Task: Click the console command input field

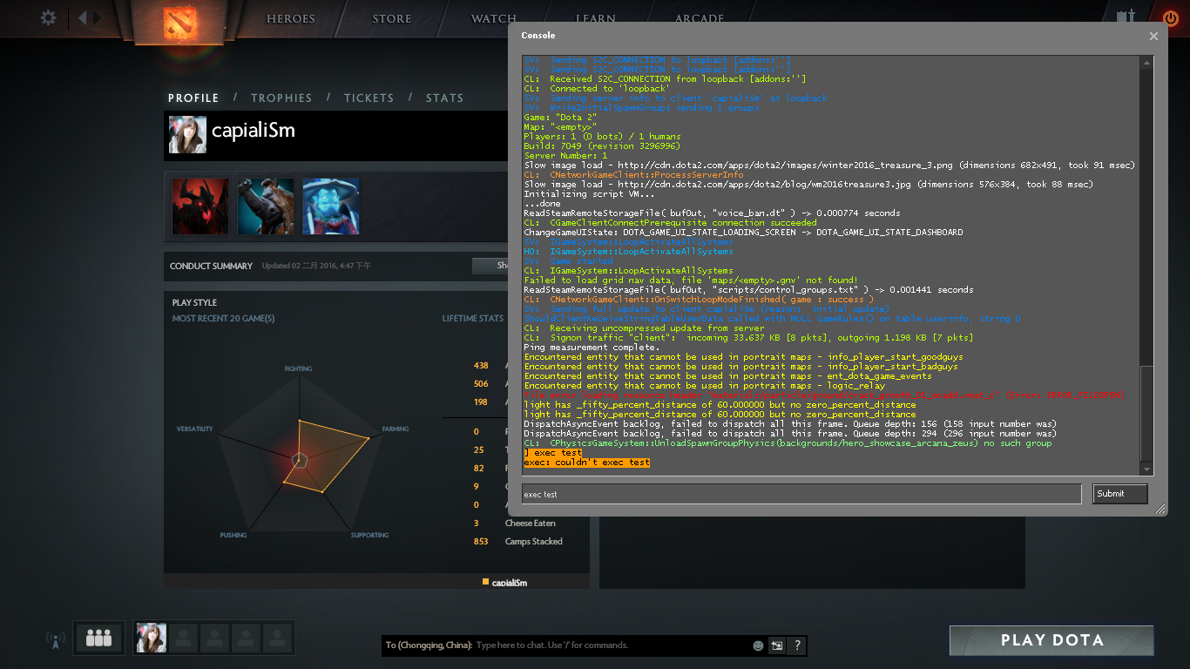Action: [x=800, y=494]
